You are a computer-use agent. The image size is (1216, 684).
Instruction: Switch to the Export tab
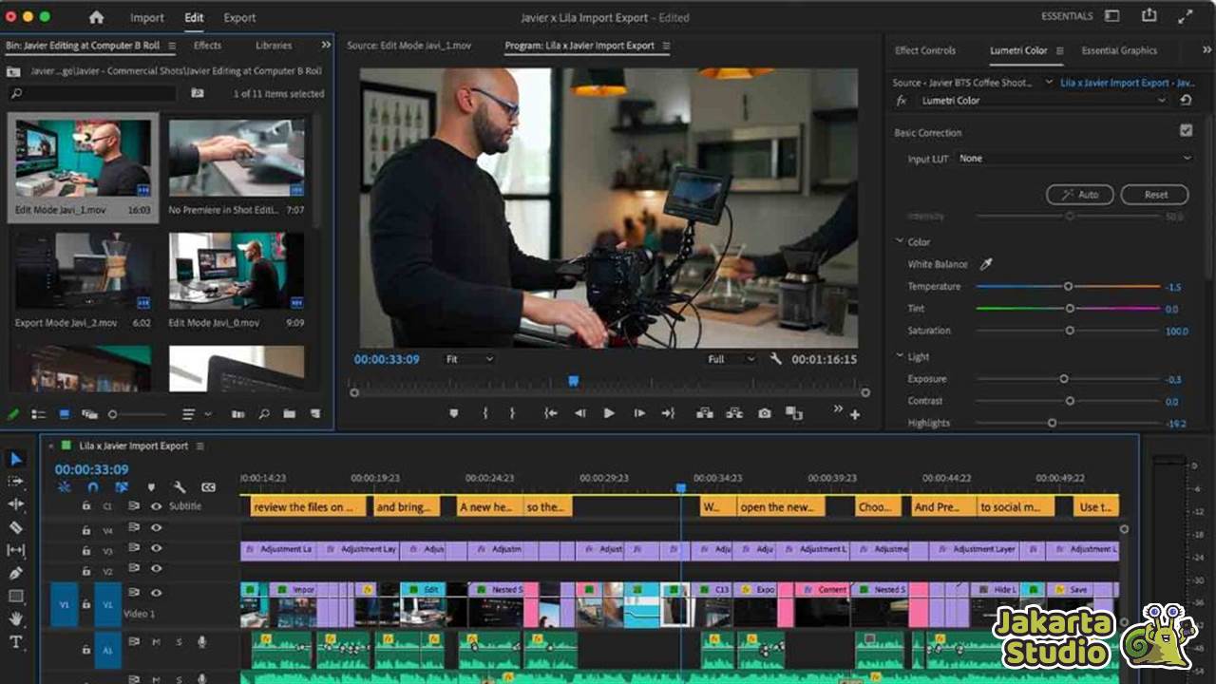click(x=239, y=17)
